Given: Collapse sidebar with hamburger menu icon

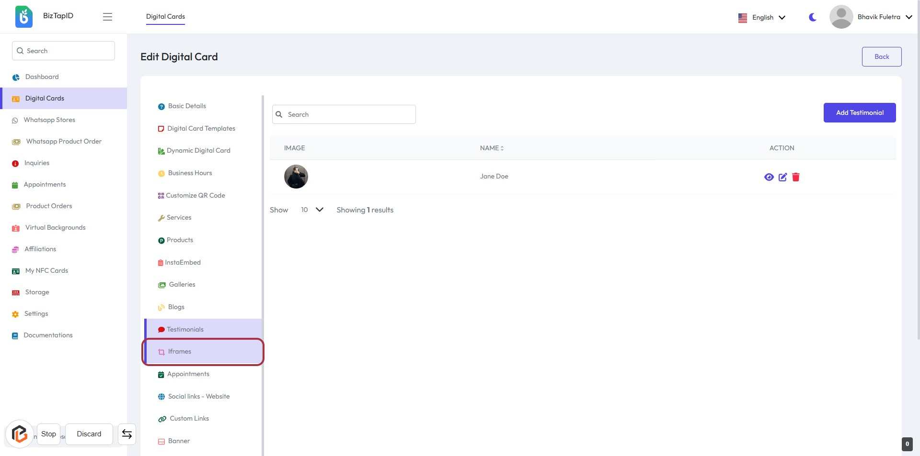Looking at the screenshot, I should [x=107, y=17].
